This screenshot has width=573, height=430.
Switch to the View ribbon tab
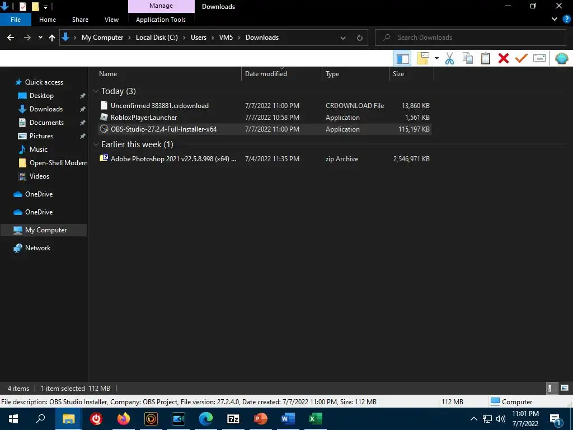pyautogui.click(x=111, y=20)
